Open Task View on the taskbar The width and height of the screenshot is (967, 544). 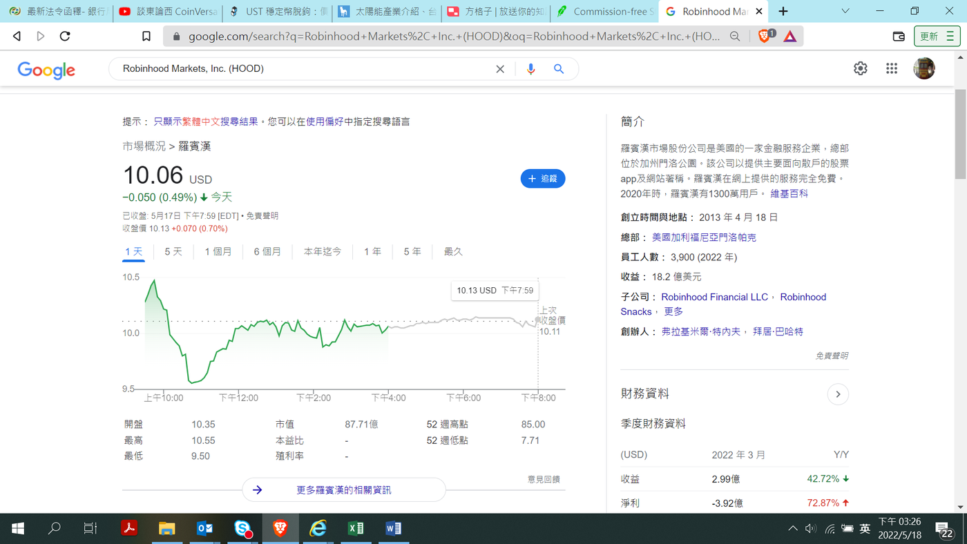coord(90,529)
